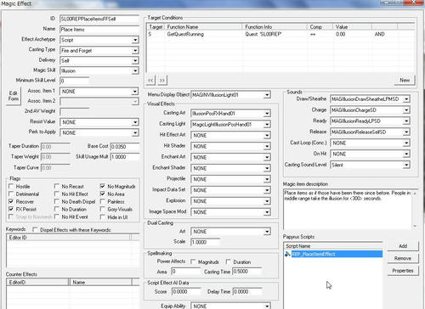The height and width of the screenshot is (309, 425).
Task: Enable the Hostile flag checkbox
Action: 11,186
